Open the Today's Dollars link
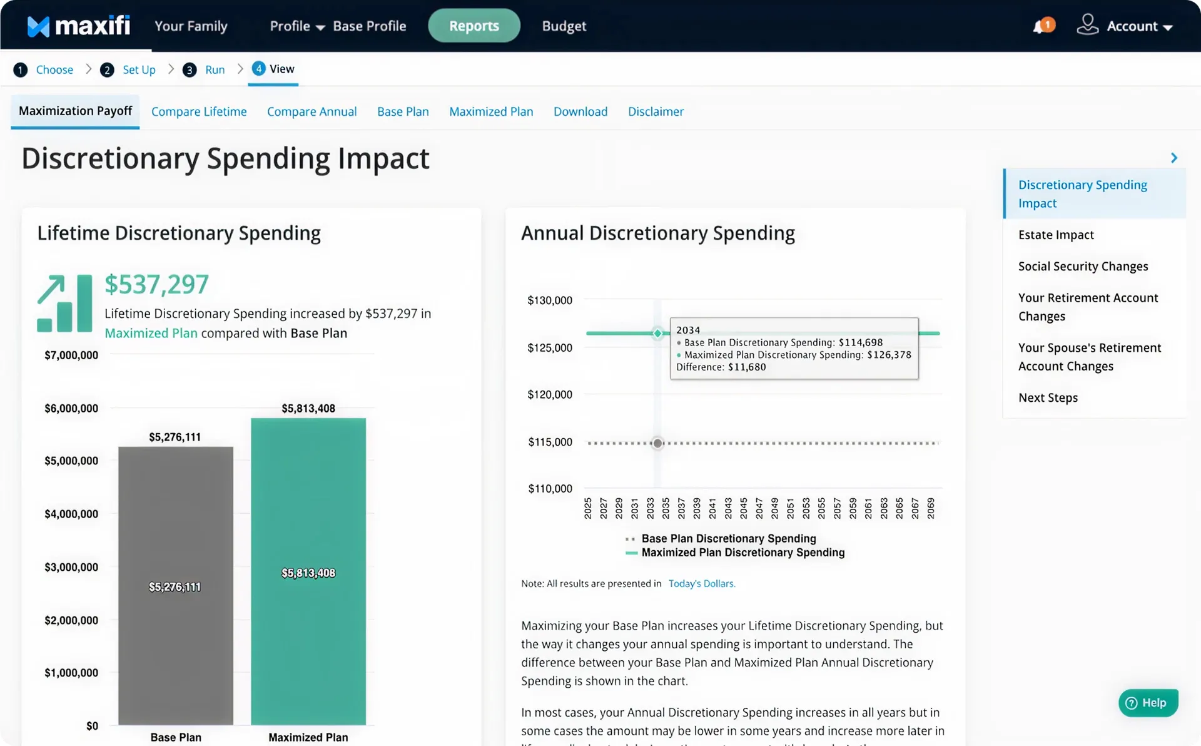Screen dimensions: 1201x746 pyautogui.click(x=701, y=583)
